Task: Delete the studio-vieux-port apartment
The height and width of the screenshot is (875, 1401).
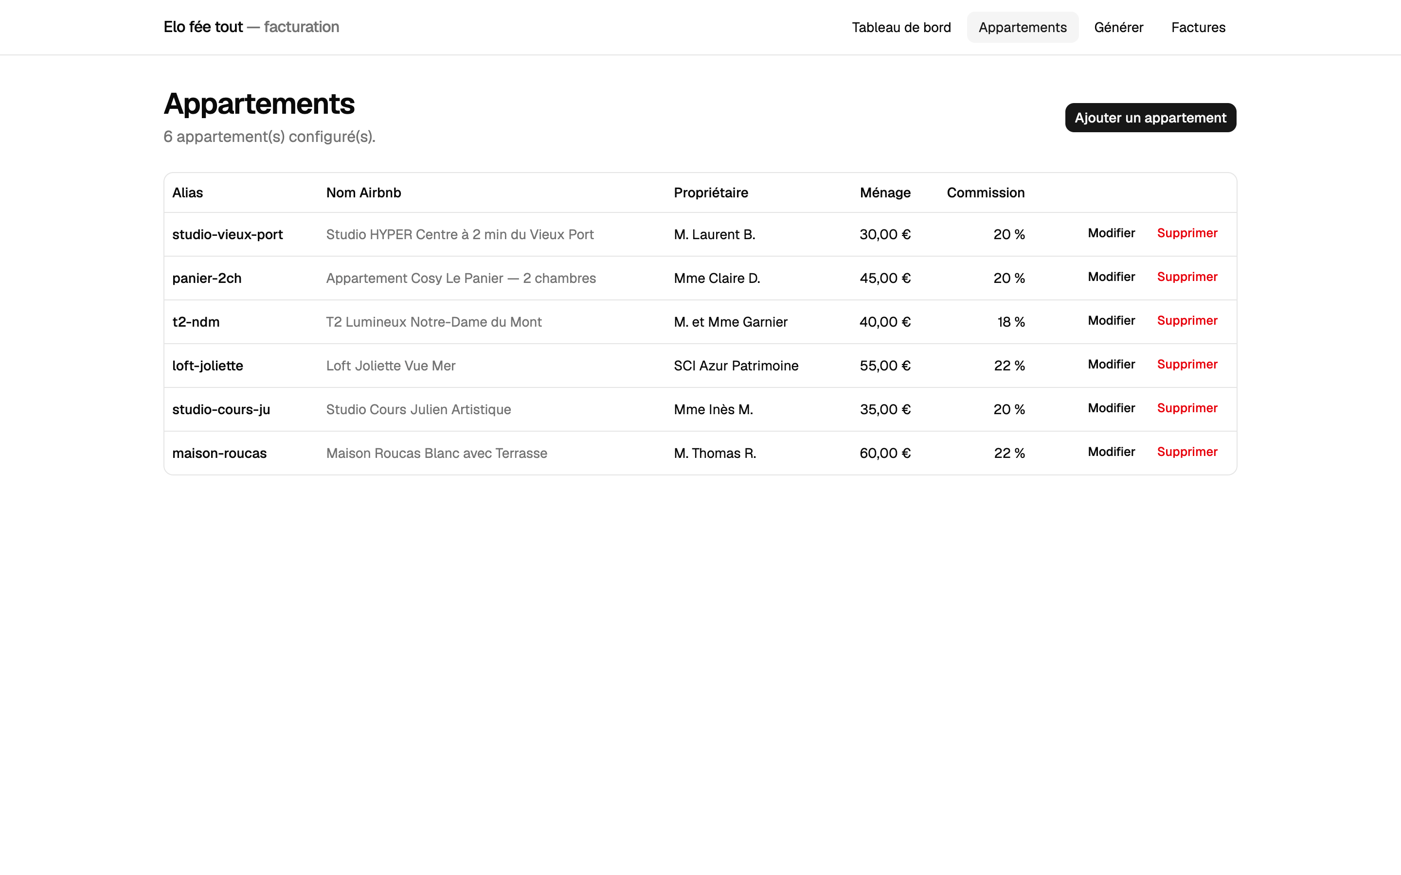Action: (x=1187, y=233)
